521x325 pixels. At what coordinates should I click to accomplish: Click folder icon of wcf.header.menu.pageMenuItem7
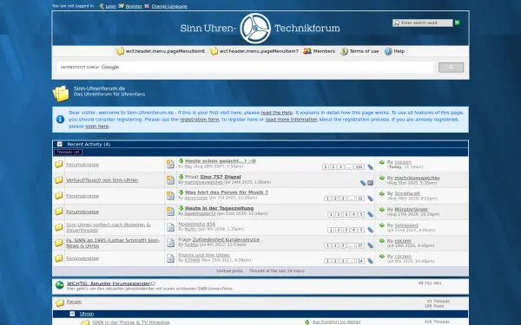pos(214,51)
